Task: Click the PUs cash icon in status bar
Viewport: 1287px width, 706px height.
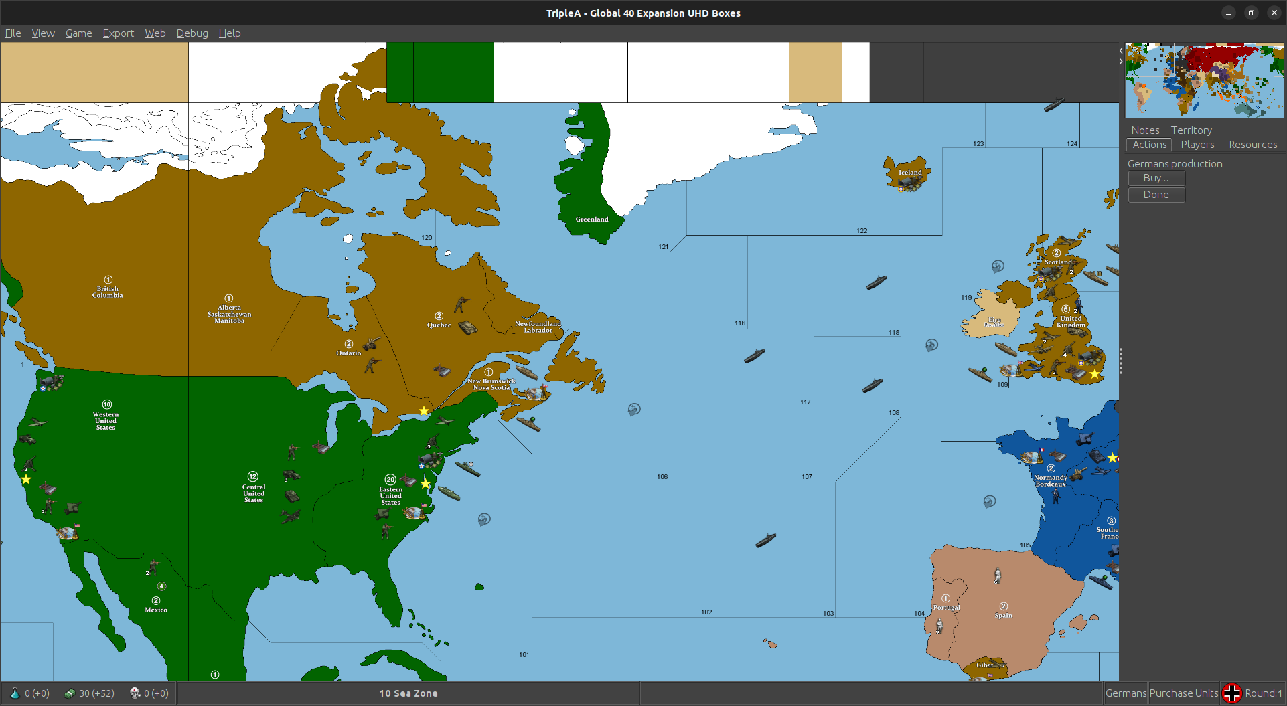Action: (x=70, y=693)
